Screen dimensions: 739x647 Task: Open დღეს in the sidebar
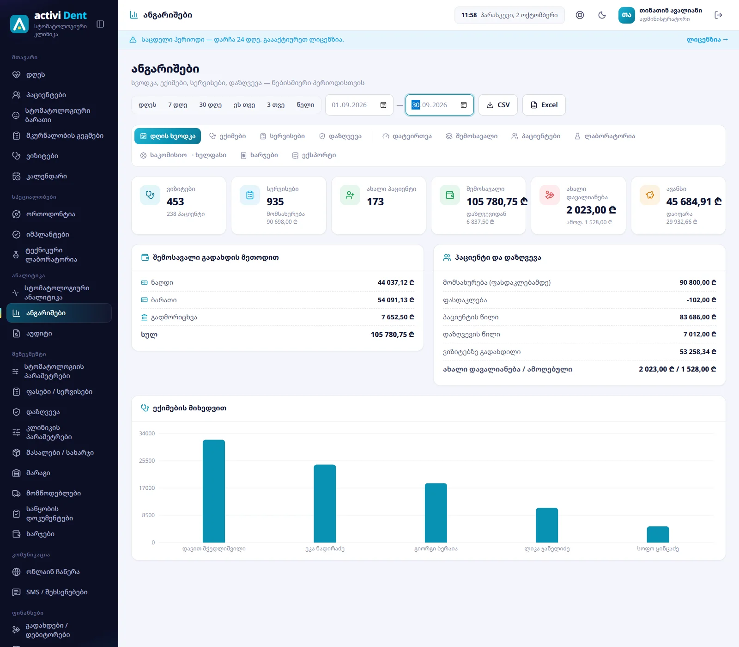[x=59, y=75]
